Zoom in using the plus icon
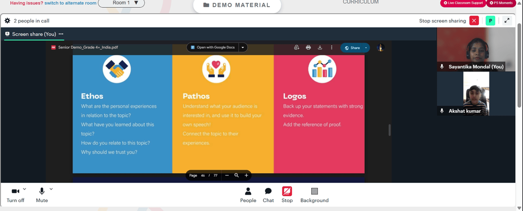The height and width of the screenshot is (211, 523). [246, 175]
